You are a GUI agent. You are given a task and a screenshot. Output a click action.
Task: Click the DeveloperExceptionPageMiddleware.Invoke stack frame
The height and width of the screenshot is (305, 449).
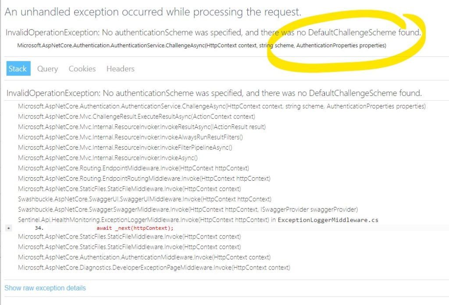(x=154, y=267)
